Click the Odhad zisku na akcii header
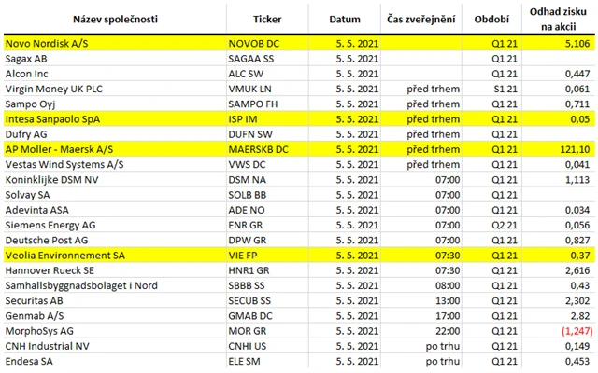The height and width of the screenshot is (373, 598). pyautogui.click(x=555, y=18)
